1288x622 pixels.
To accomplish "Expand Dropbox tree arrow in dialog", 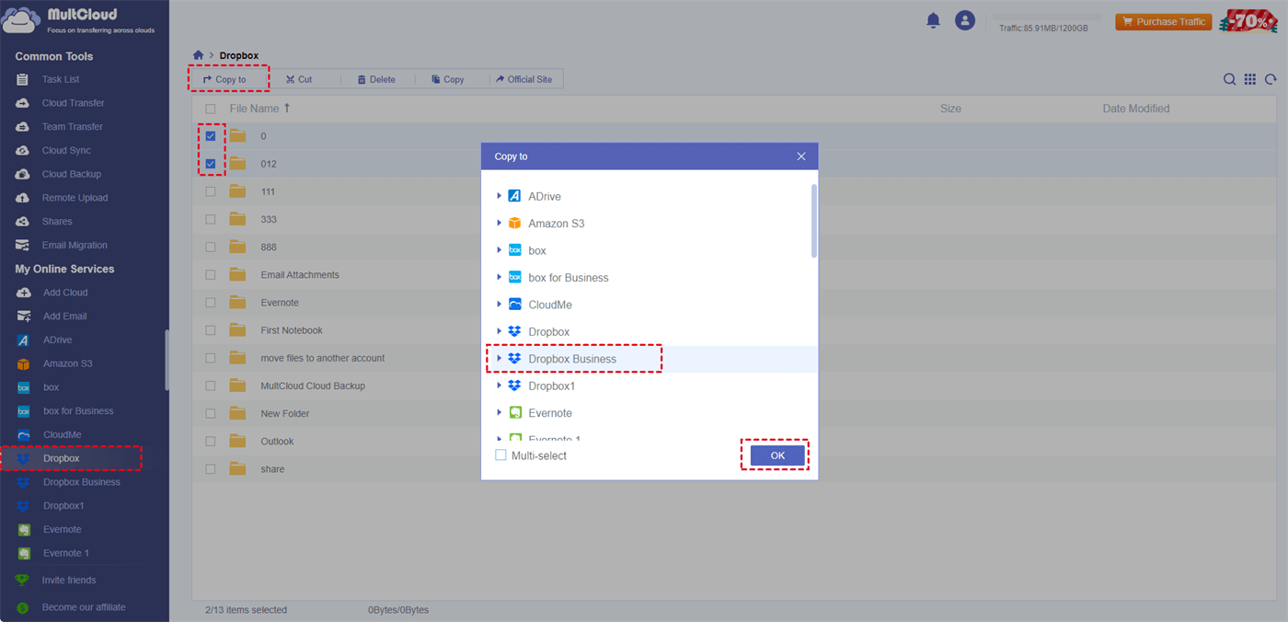I will pos(500,332).
